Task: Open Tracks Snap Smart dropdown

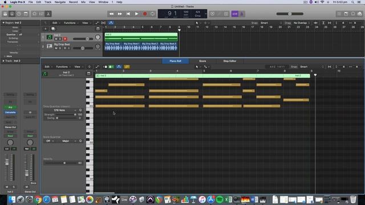Action: pos(271,23)
